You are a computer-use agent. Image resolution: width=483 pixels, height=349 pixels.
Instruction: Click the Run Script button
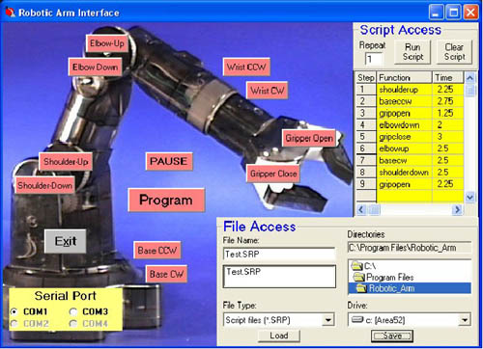(x=412, y=52)
